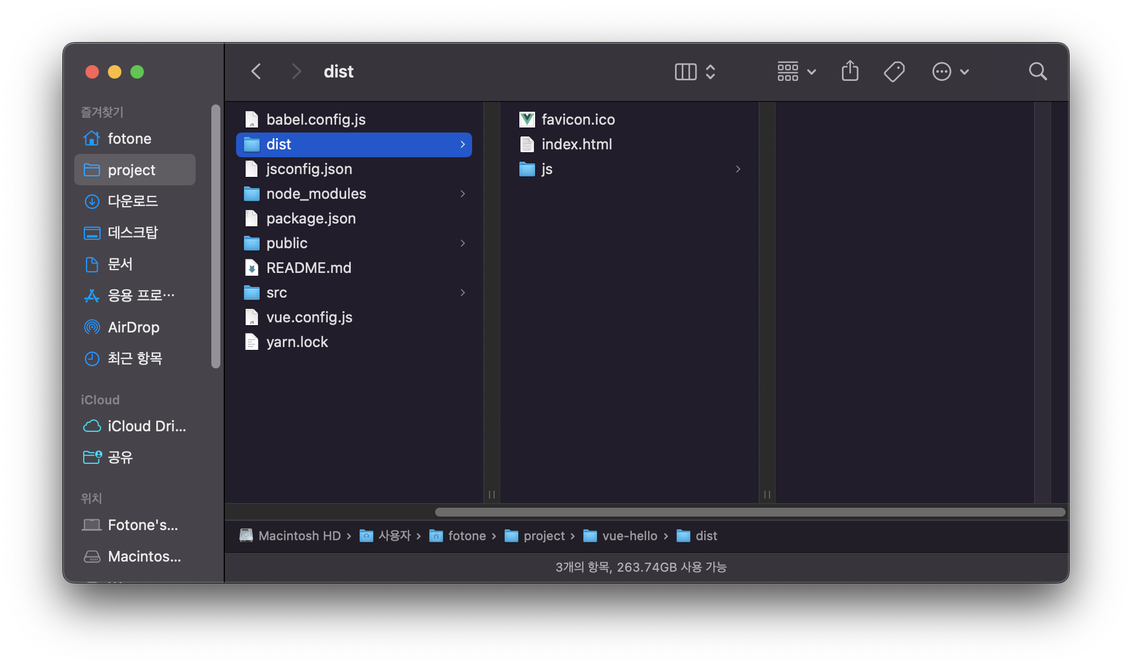Screen dimensions: 1132x666
Task: Select the babel.config.js file
Action: click(x=354, y=119)
